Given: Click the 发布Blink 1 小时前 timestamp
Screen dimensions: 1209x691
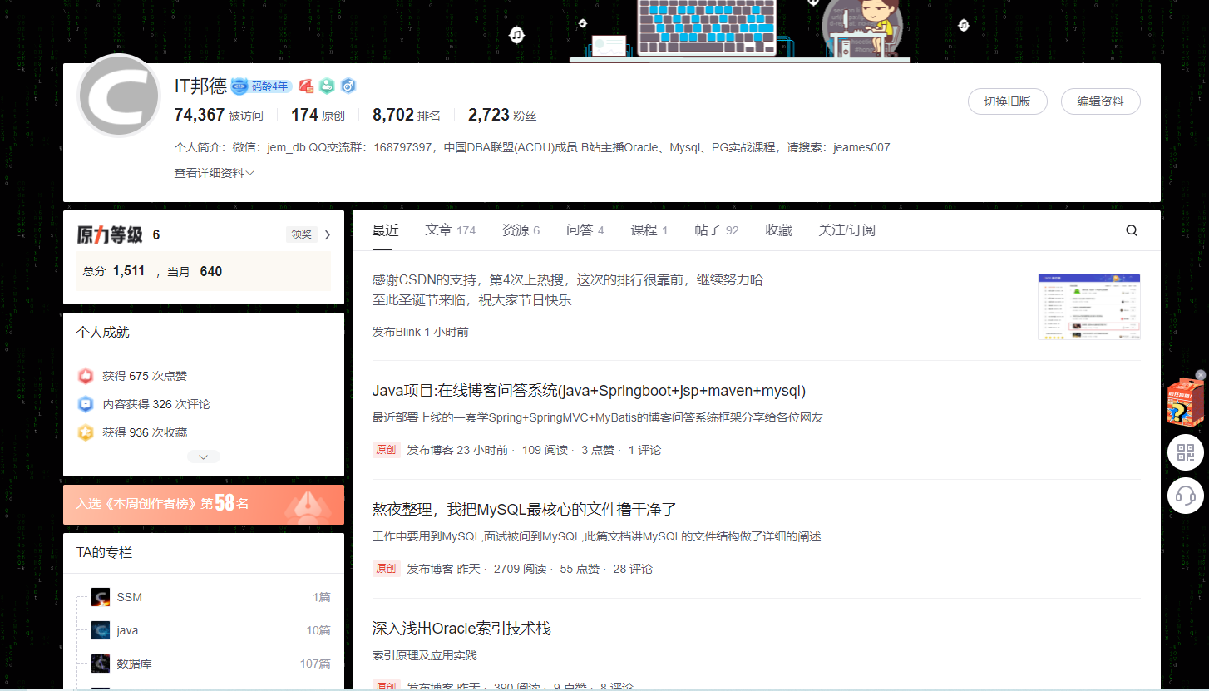Looking at the screenshot, I should (x=421, y=332).
